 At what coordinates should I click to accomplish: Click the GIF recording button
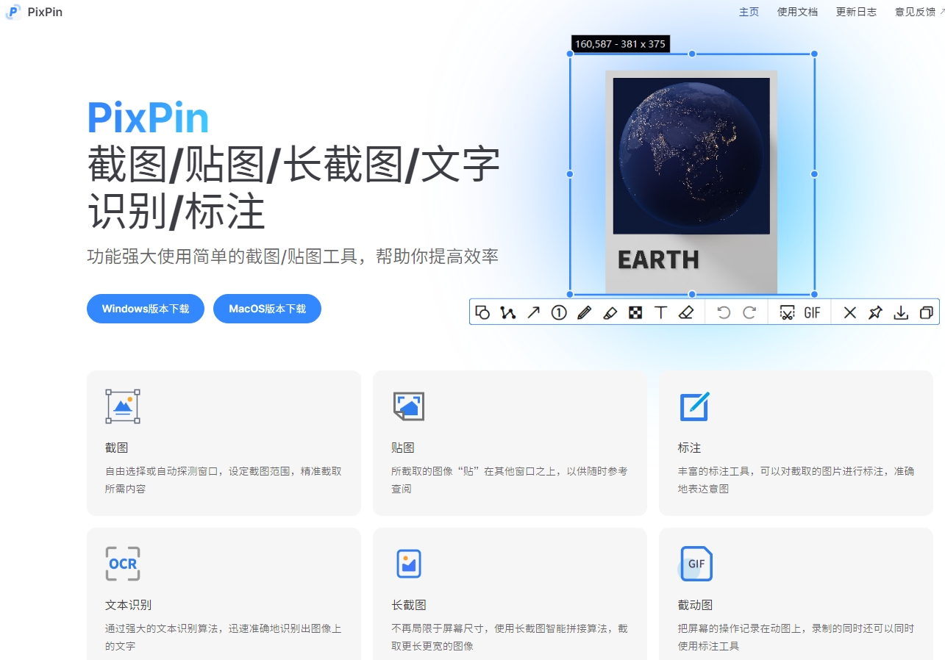click(x=812, y=312)
